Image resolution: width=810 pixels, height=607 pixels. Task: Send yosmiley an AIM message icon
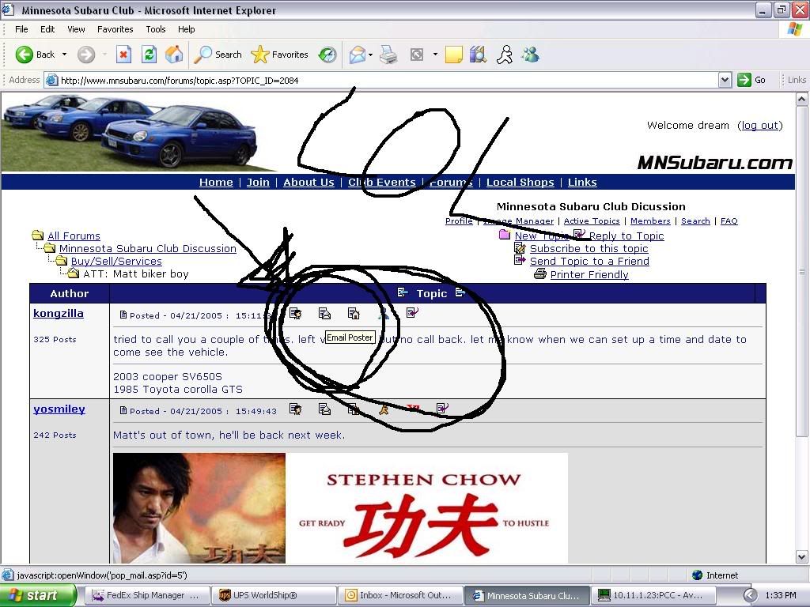(384, 409)
